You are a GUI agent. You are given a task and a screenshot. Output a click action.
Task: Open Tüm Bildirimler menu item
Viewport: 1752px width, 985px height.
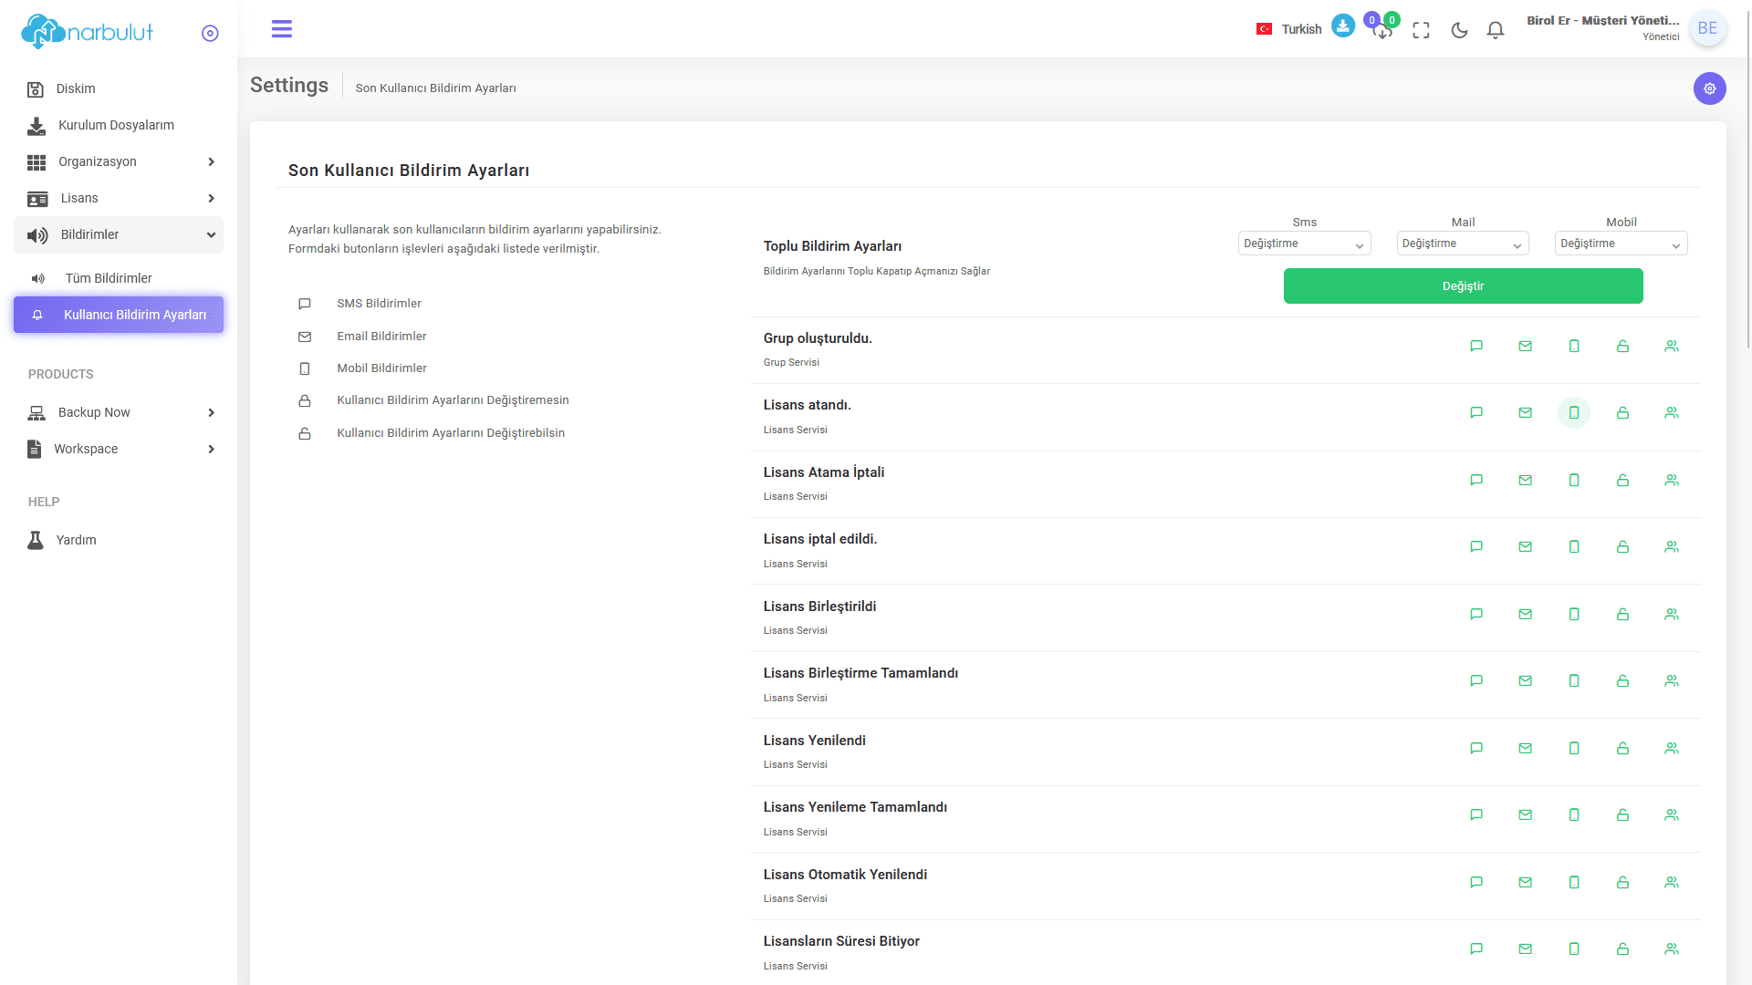[109, 278]
